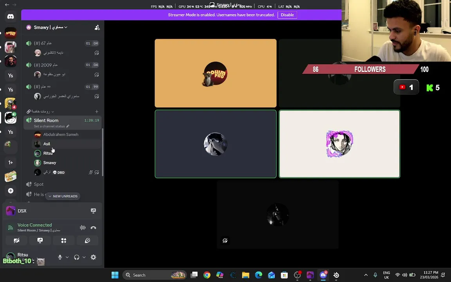Open the soundboard icon
Viewport: 451px width, 282px height.
coord(87,240)
